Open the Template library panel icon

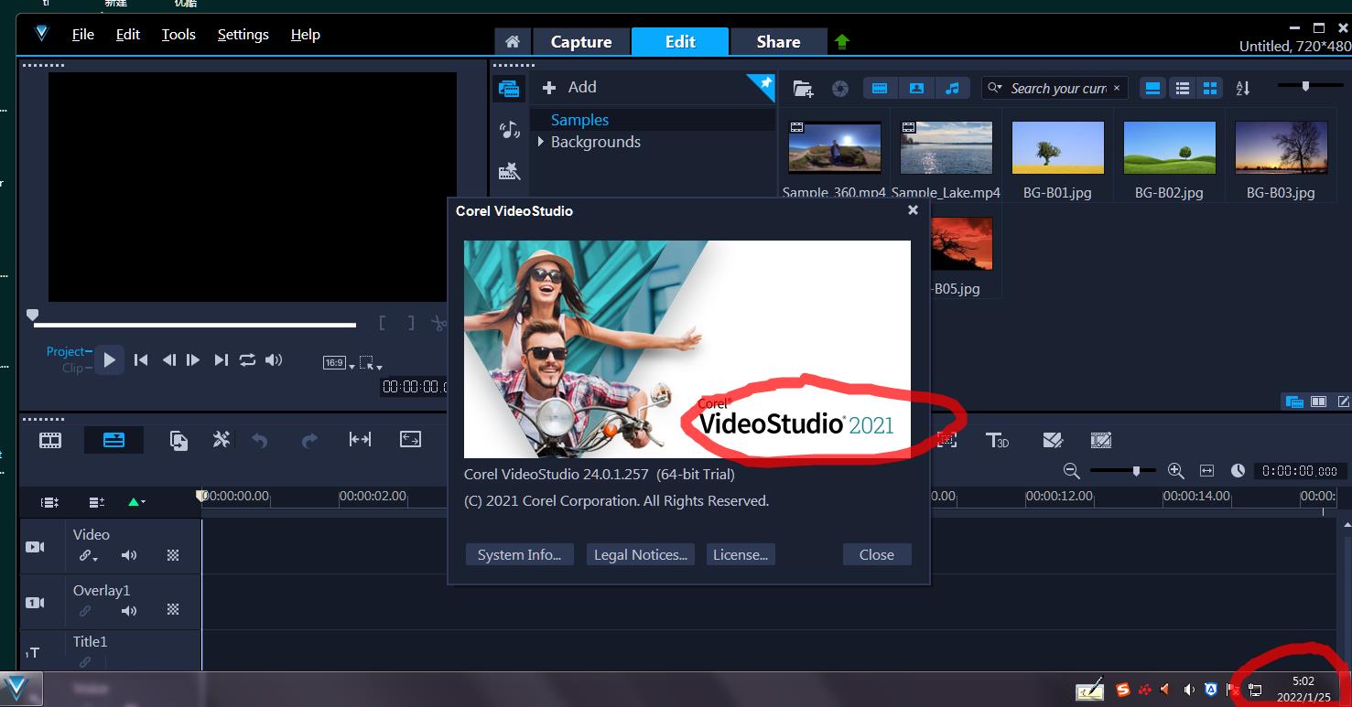tap(509, 171)
